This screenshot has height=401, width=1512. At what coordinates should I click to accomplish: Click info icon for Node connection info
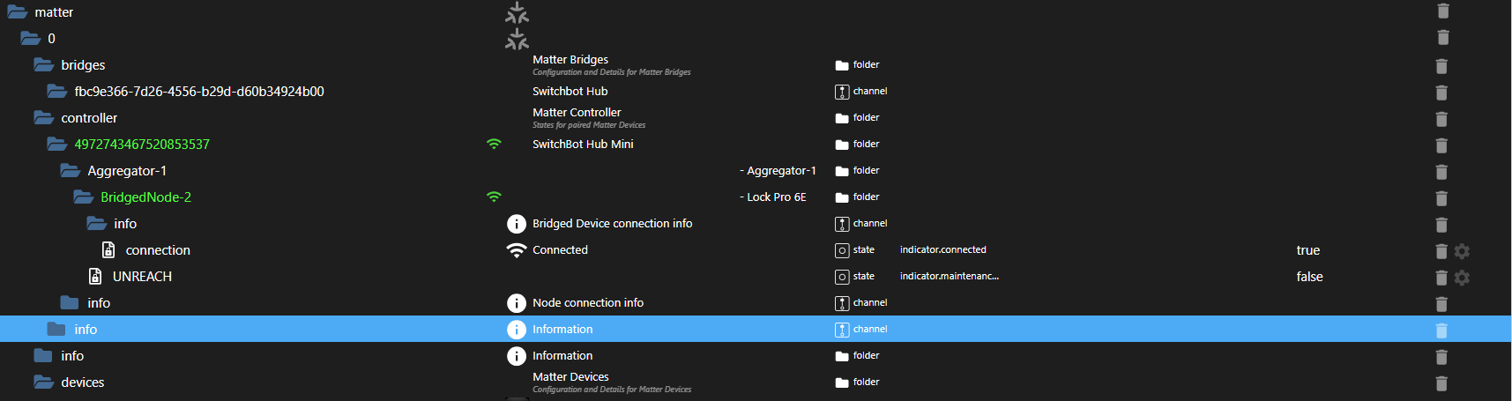click(517, 303)
